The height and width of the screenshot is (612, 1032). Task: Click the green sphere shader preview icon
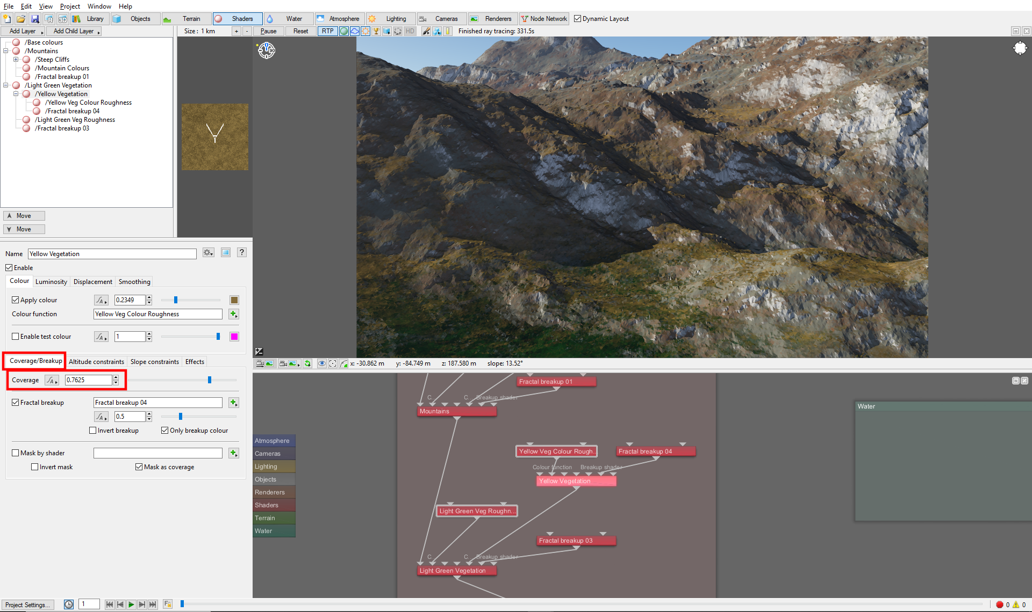point(344,31)
